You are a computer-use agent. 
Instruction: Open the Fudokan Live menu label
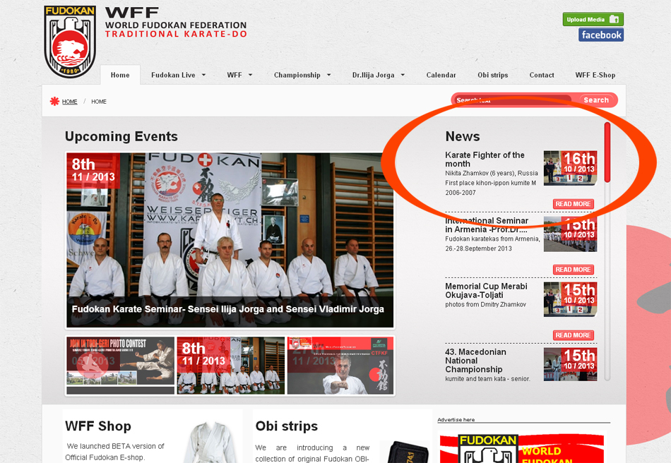pos(173,76)
